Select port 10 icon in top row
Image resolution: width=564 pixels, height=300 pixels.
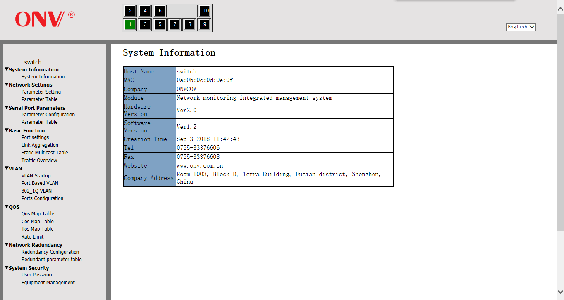pyautogui.click(x=205, y=11)
